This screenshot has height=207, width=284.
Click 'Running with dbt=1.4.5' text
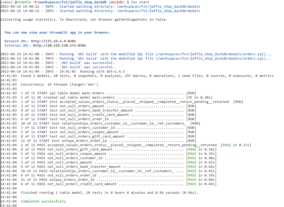coord(102,71)
